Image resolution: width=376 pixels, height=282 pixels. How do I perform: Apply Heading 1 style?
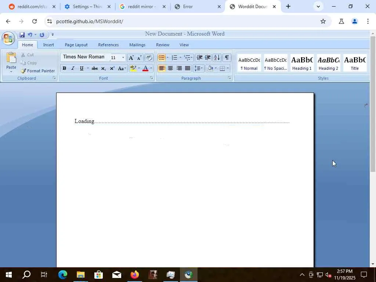click(302, 63)
